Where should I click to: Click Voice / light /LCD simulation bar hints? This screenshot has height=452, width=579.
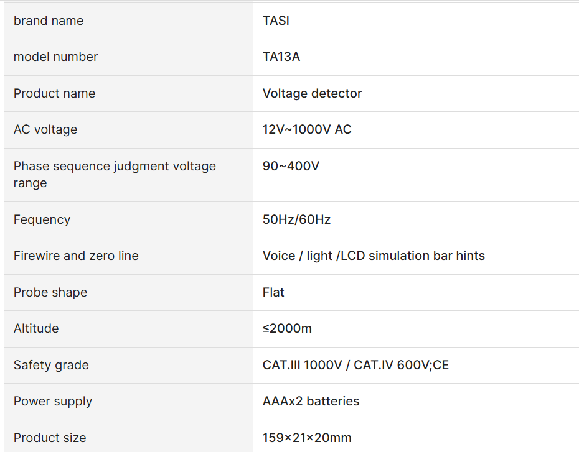point(374,256)
